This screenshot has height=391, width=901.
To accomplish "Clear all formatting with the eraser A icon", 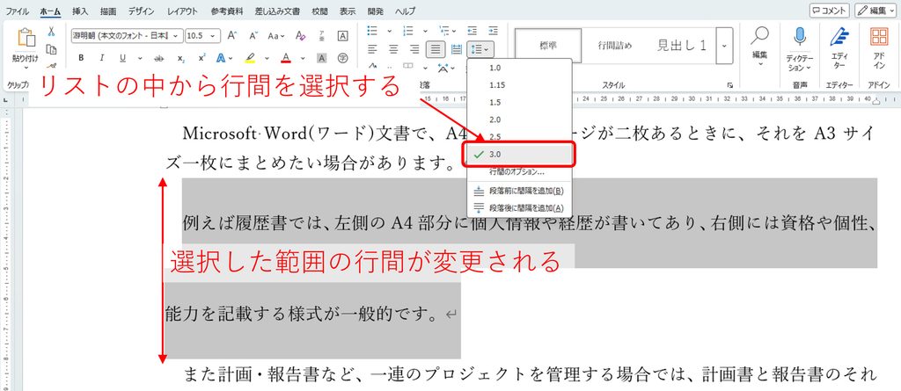I will click(301, 36).
